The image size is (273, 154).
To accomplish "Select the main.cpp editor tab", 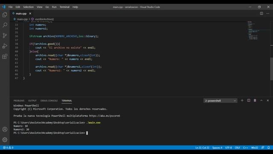I will (x=21, y=13).
